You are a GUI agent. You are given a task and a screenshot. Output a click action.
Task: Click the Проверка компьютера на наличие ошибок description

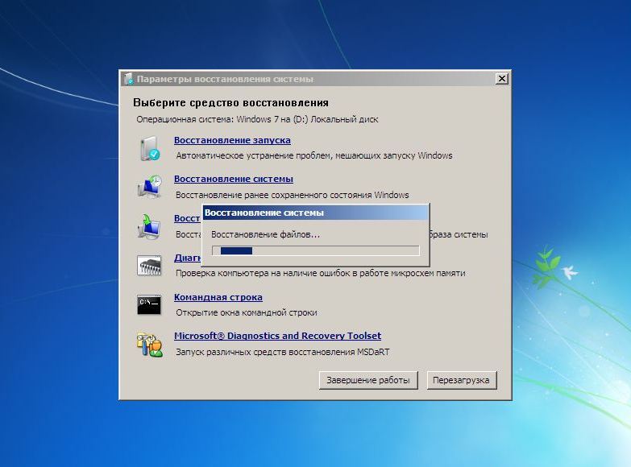(320, 273)
